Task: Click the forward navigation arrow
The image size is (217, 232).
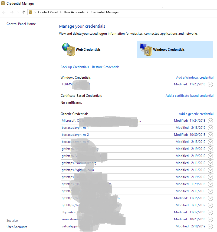Action: [x=11, y=12]
